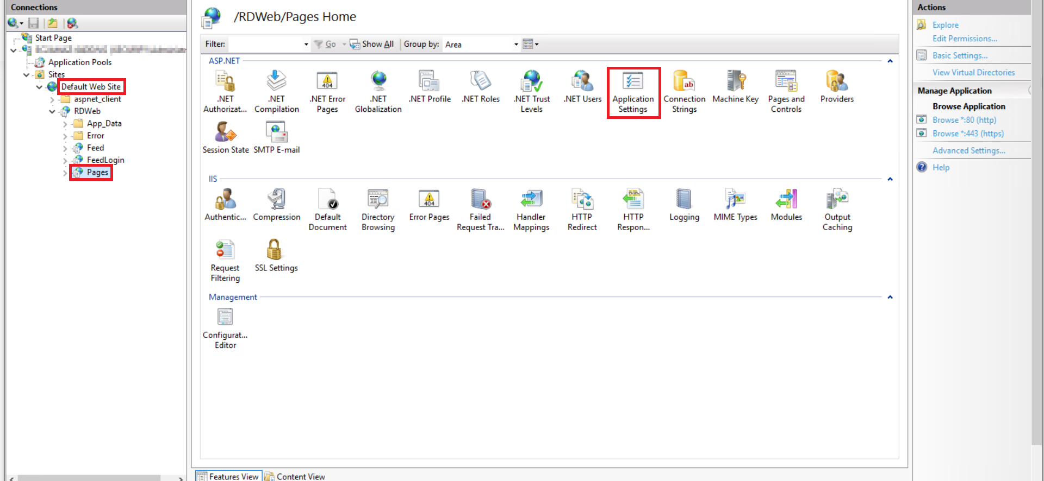1044x481 pixels.
Task: Open the view mode dropdown button
Action: coord(531,45)
